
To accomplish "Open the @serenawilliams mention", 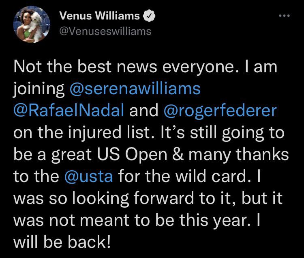I will (x=135, y=89).
